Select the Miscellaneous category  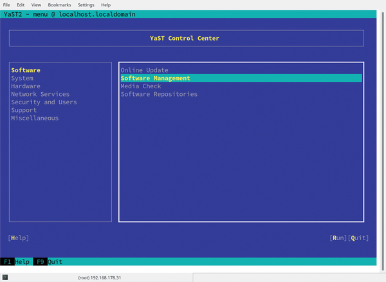(35, 118)
